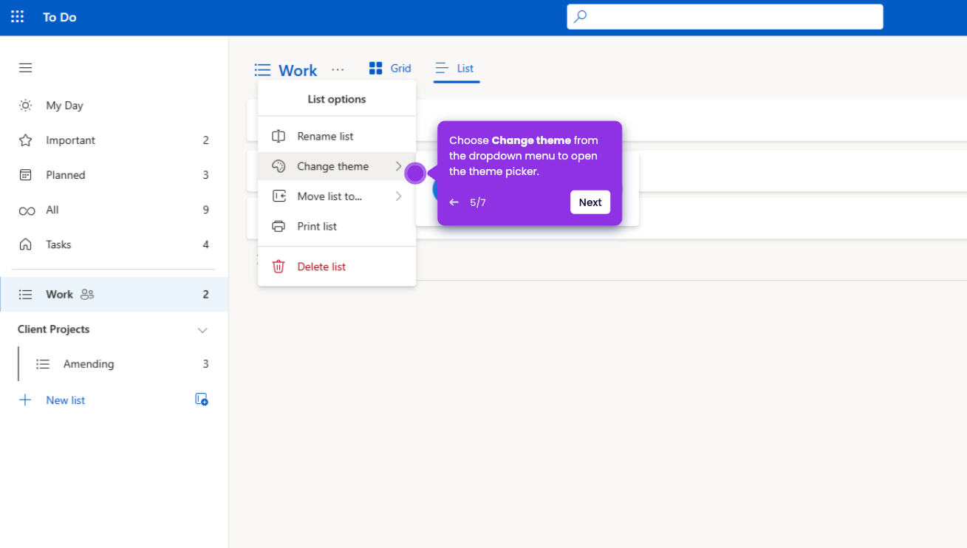Open the Tasks list
The height and width of the screenshot is (548, 967).
[114, 244]
